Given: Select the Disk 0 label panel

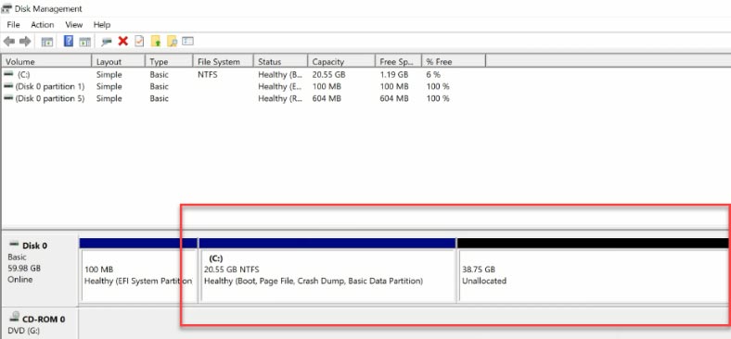Looking at the screenshot, I should (x=40, y=269).
